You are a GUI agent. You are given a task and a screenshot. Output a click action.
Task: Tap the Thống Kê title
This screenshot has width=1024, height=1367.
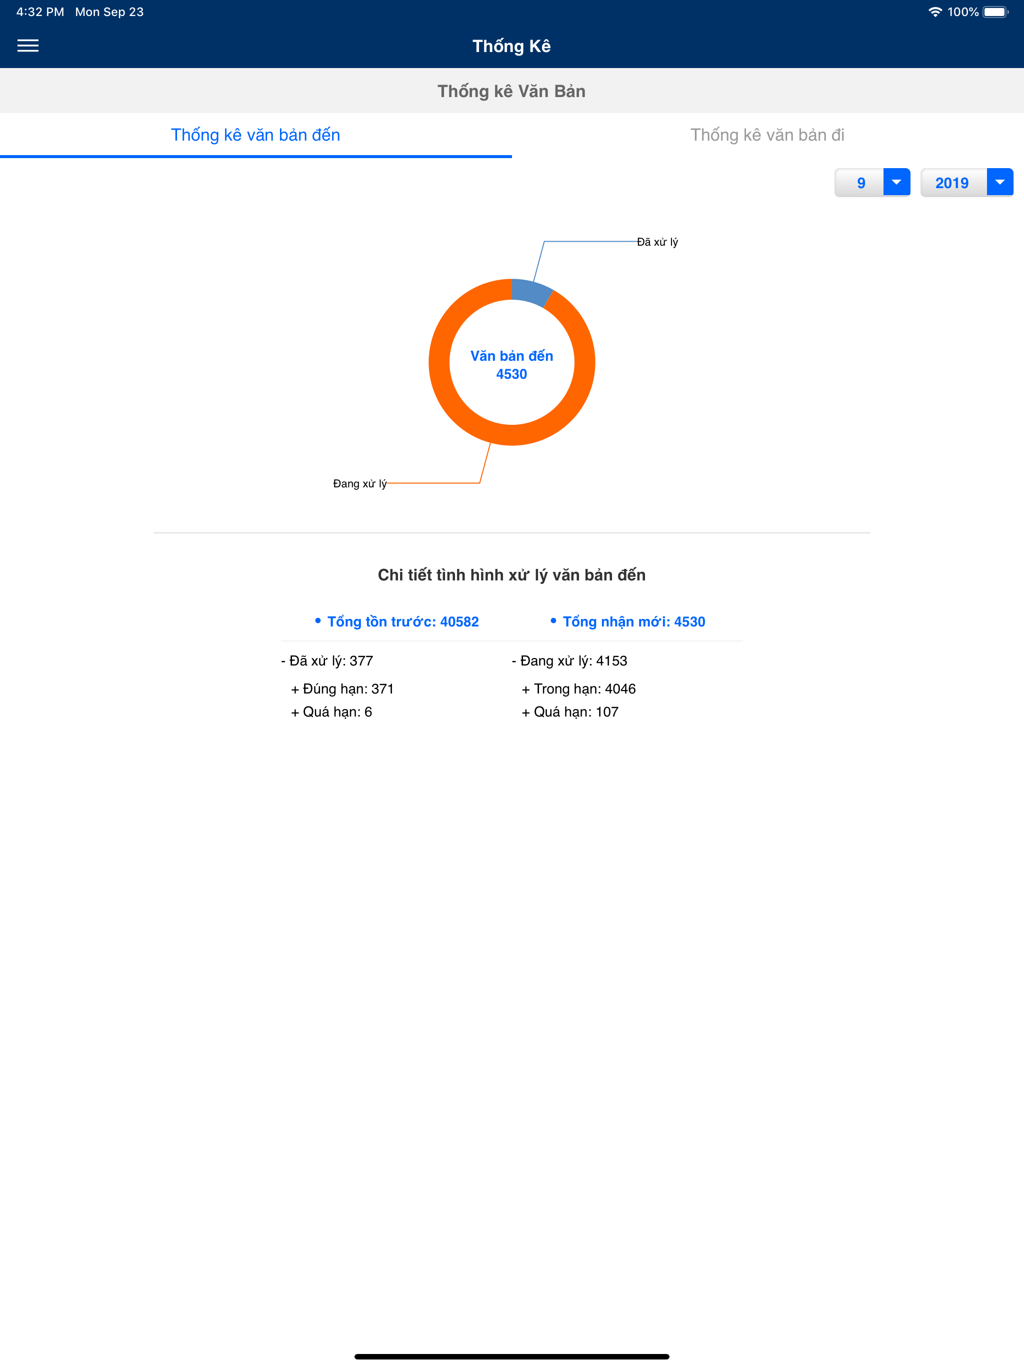512,47
